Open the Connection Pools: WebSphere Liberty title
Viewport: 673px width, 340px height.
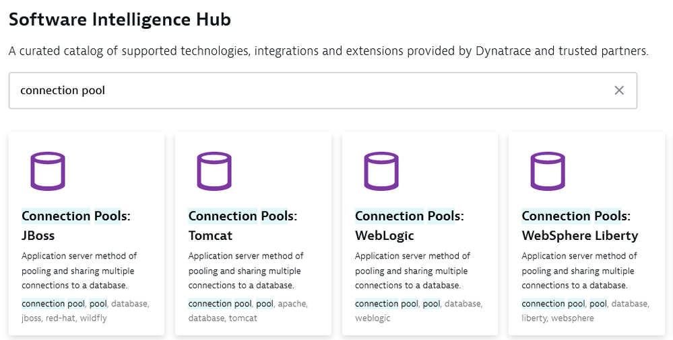click(579, 226)
